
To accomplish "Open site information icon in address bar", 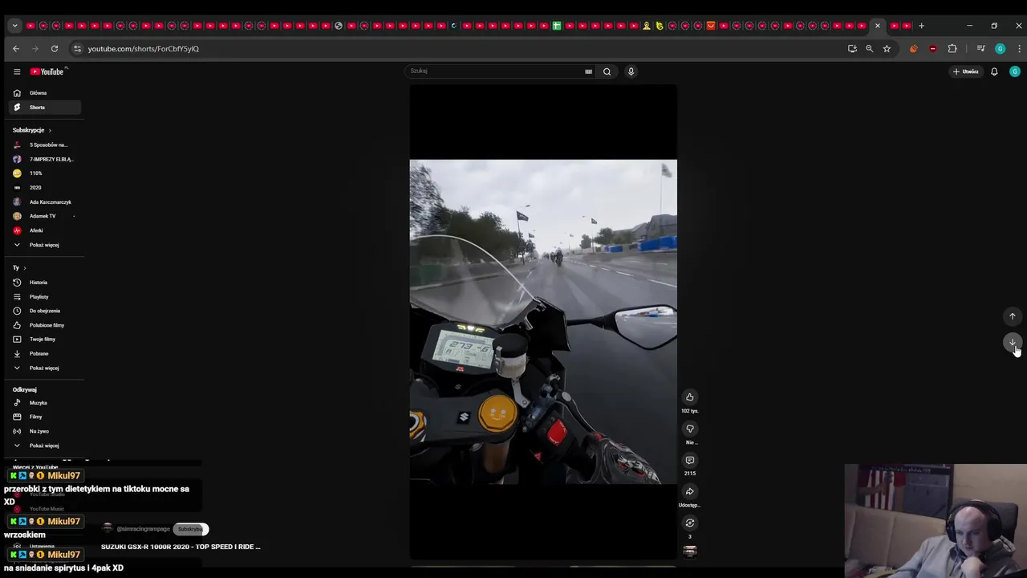I will coord(77,49).
